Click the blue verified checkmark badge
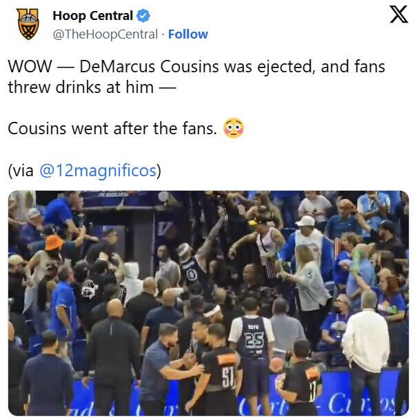The height and width of the screenshot is (420, 415). tap(143, 16)
